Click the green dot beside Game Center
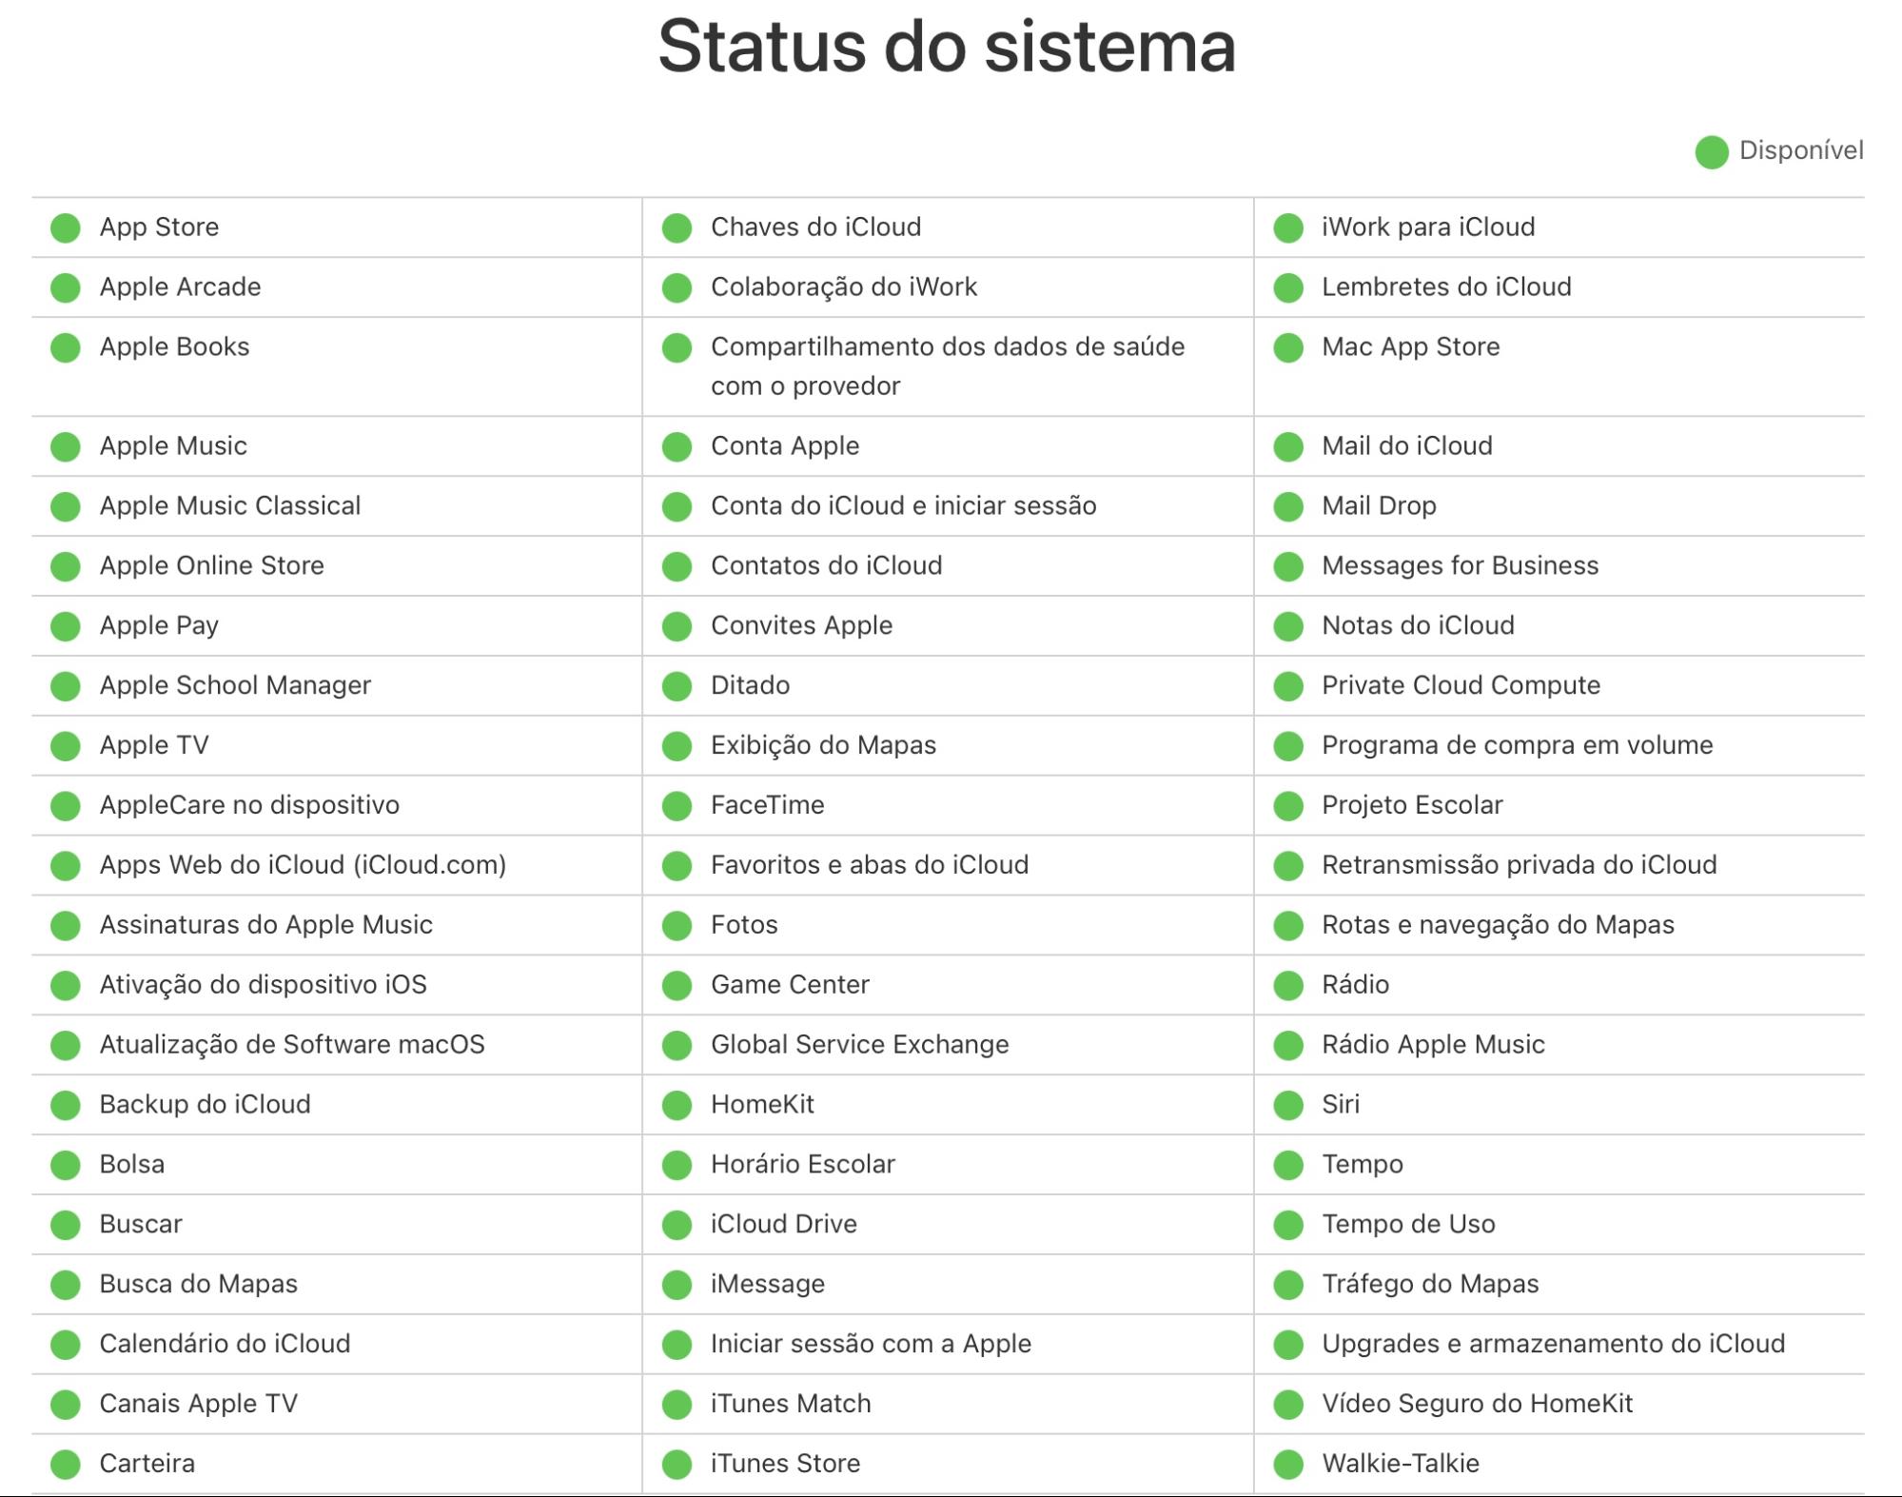This screenshot has width=1902, height=1497. pyautogui.click(x=677, y=984)
